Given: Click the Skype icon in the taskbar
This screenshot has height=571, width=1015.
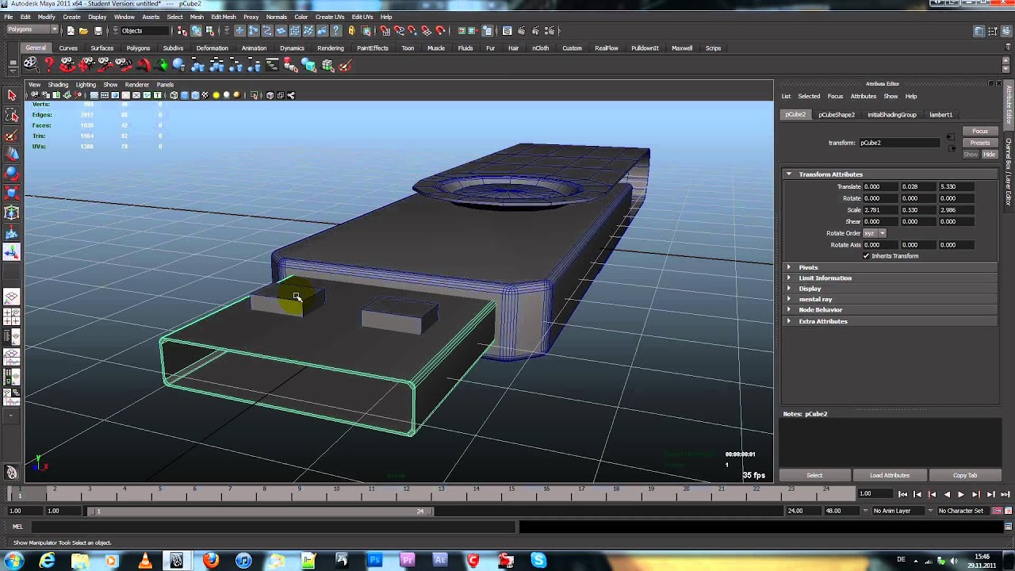Looking at the screenshot, I should [538, 561].
